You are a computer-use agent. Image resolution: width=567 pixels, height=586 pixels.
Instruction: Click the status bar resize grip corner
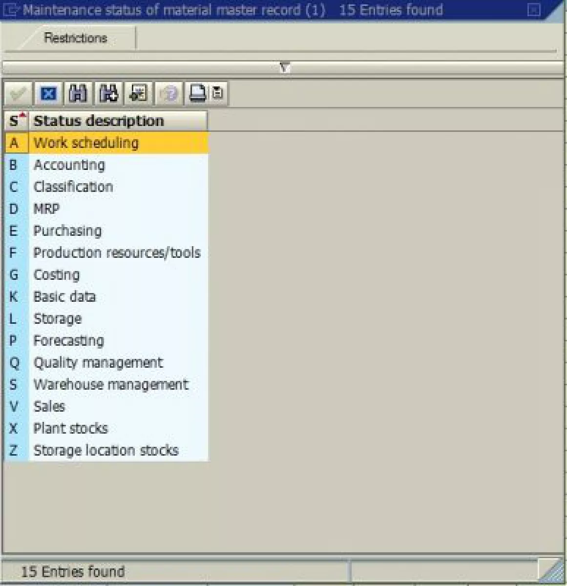550,569
